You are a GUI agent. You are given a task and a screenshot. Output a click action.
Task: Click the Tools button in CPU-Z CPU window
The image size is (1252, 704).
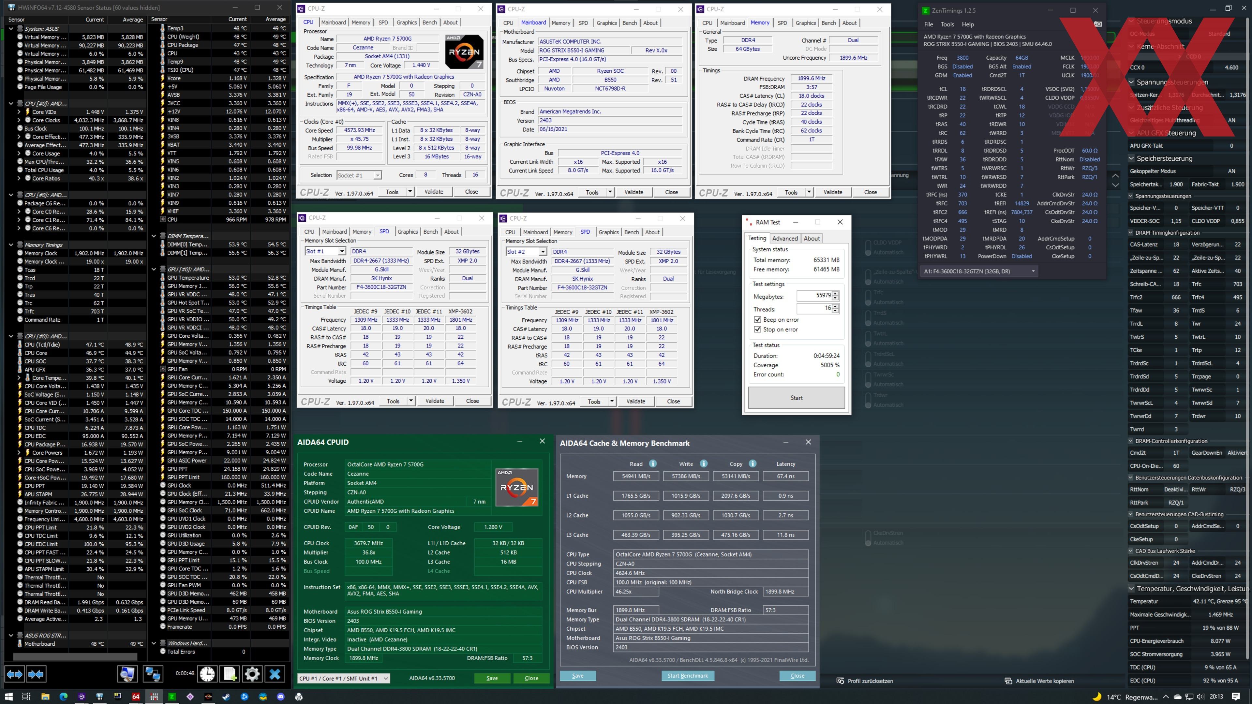(392, 191)
